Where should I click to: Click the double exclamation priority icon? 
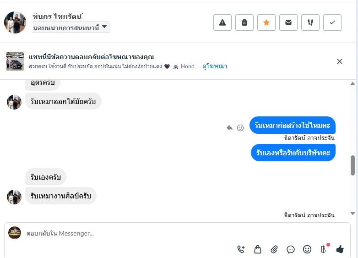pos(310,22)
